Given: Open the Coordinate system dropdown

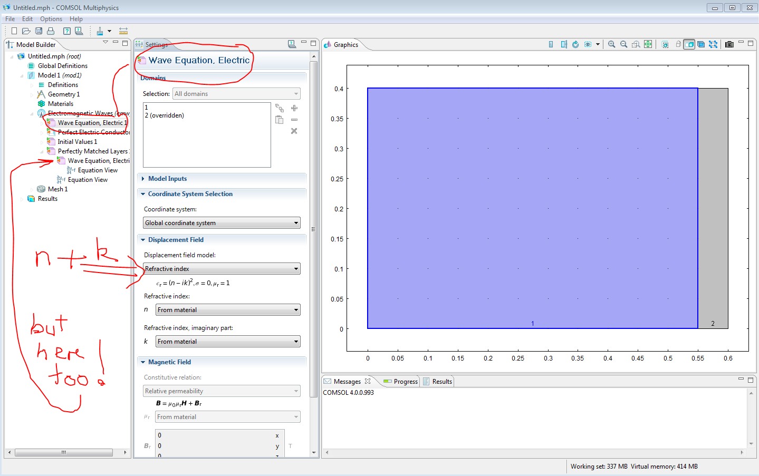Looking at the screenshot, I should (222, 223).
